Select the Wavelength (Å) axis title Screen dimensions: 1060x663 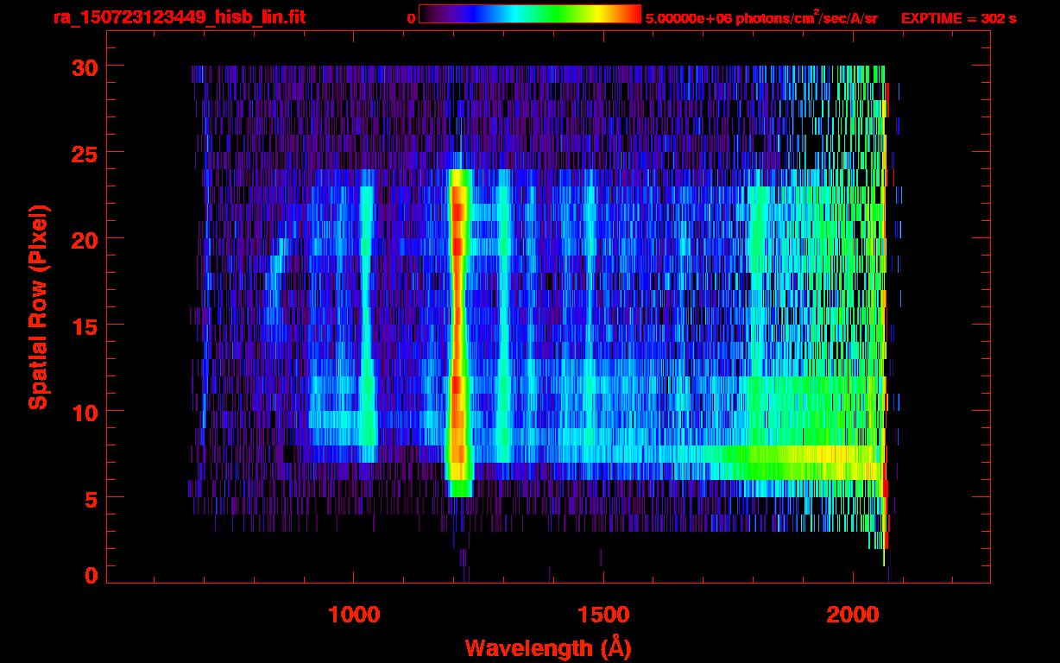(x=545, y=647)
